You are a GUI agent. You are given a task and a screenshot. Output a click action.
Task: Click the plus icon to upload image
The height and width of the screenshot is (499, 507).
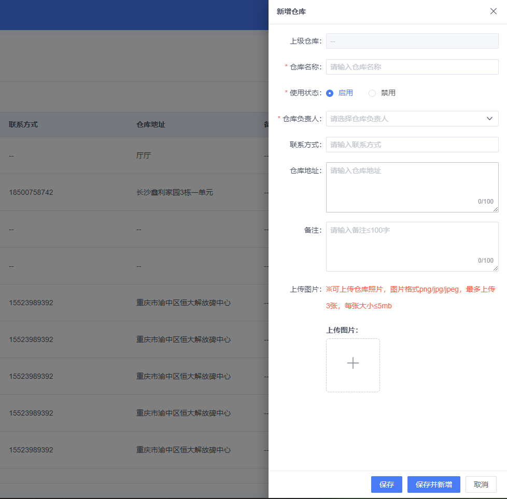pyautogui.click(x=353, y=363)
